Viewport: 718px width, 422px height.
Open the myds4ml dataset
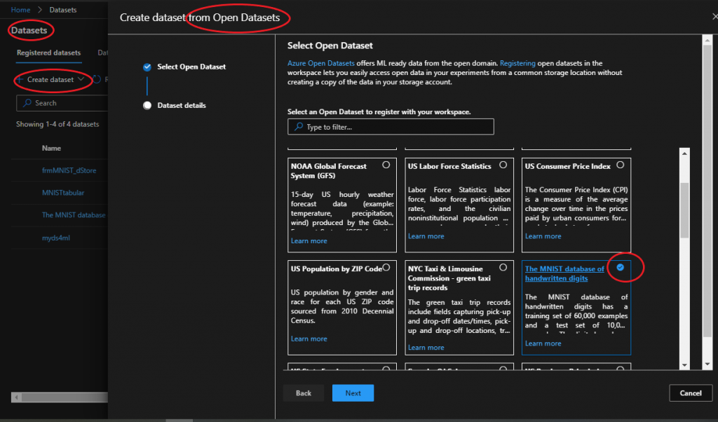click(x=56, y=238)
